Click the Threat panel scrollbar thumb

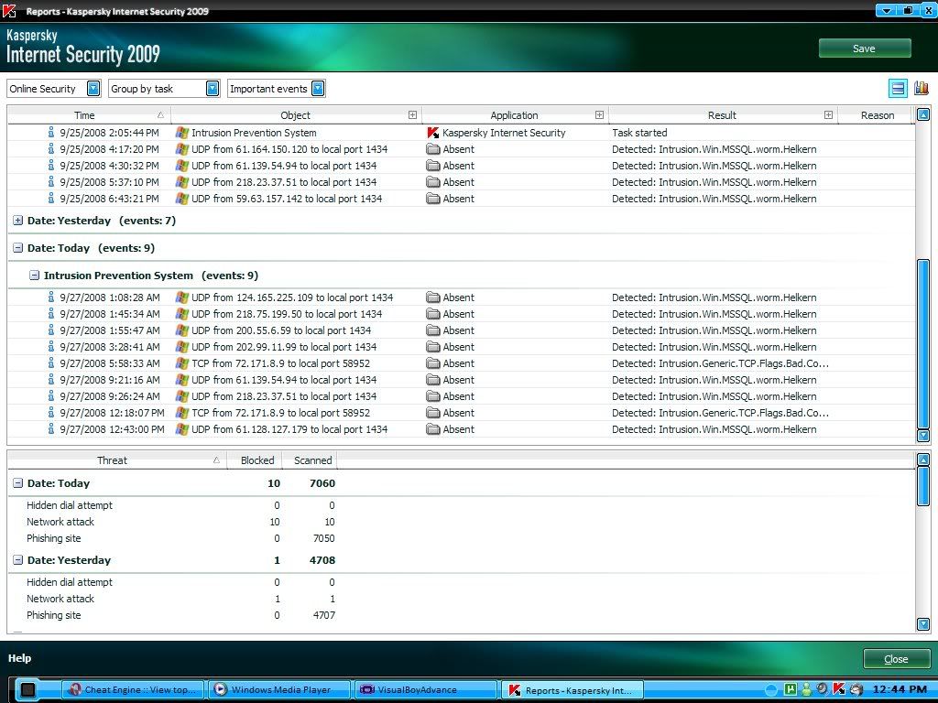pos(923,487)
